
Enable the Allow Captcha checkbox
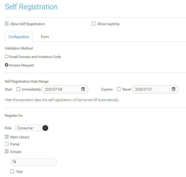tap(93, 24)
